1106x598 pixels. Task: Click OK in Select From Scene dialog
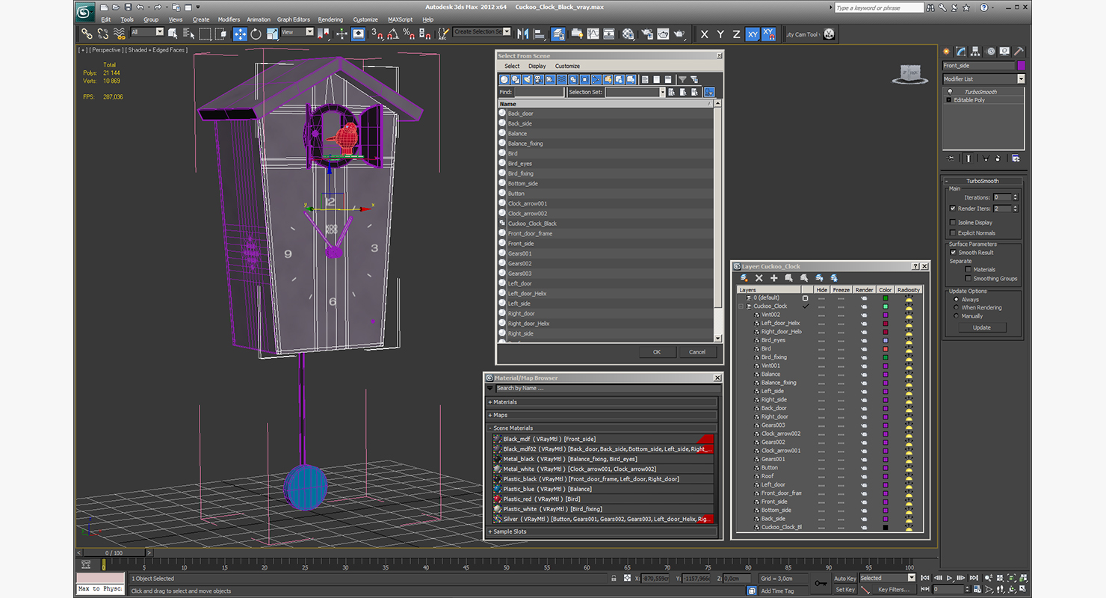[657, 351]
